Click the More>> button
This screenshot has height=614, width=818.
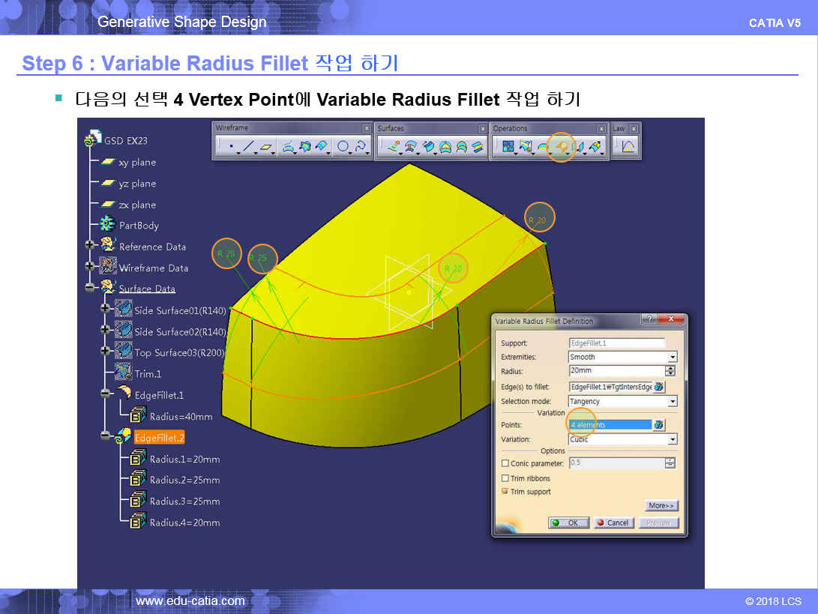(661, 505)
